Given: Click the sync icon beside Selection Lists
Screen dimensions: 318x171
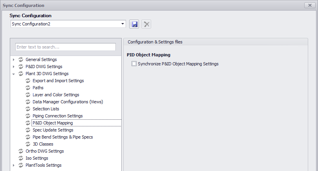Looking at the screenshot, I should pyautogui.click(x=28, y=109).
